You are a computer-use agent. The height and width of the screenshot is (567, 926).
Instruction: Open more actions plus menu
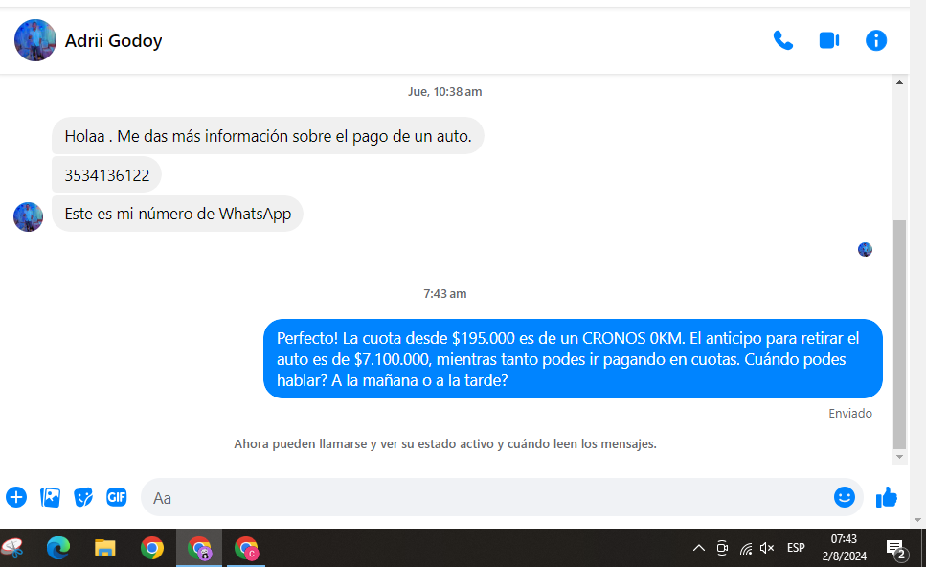16,497
